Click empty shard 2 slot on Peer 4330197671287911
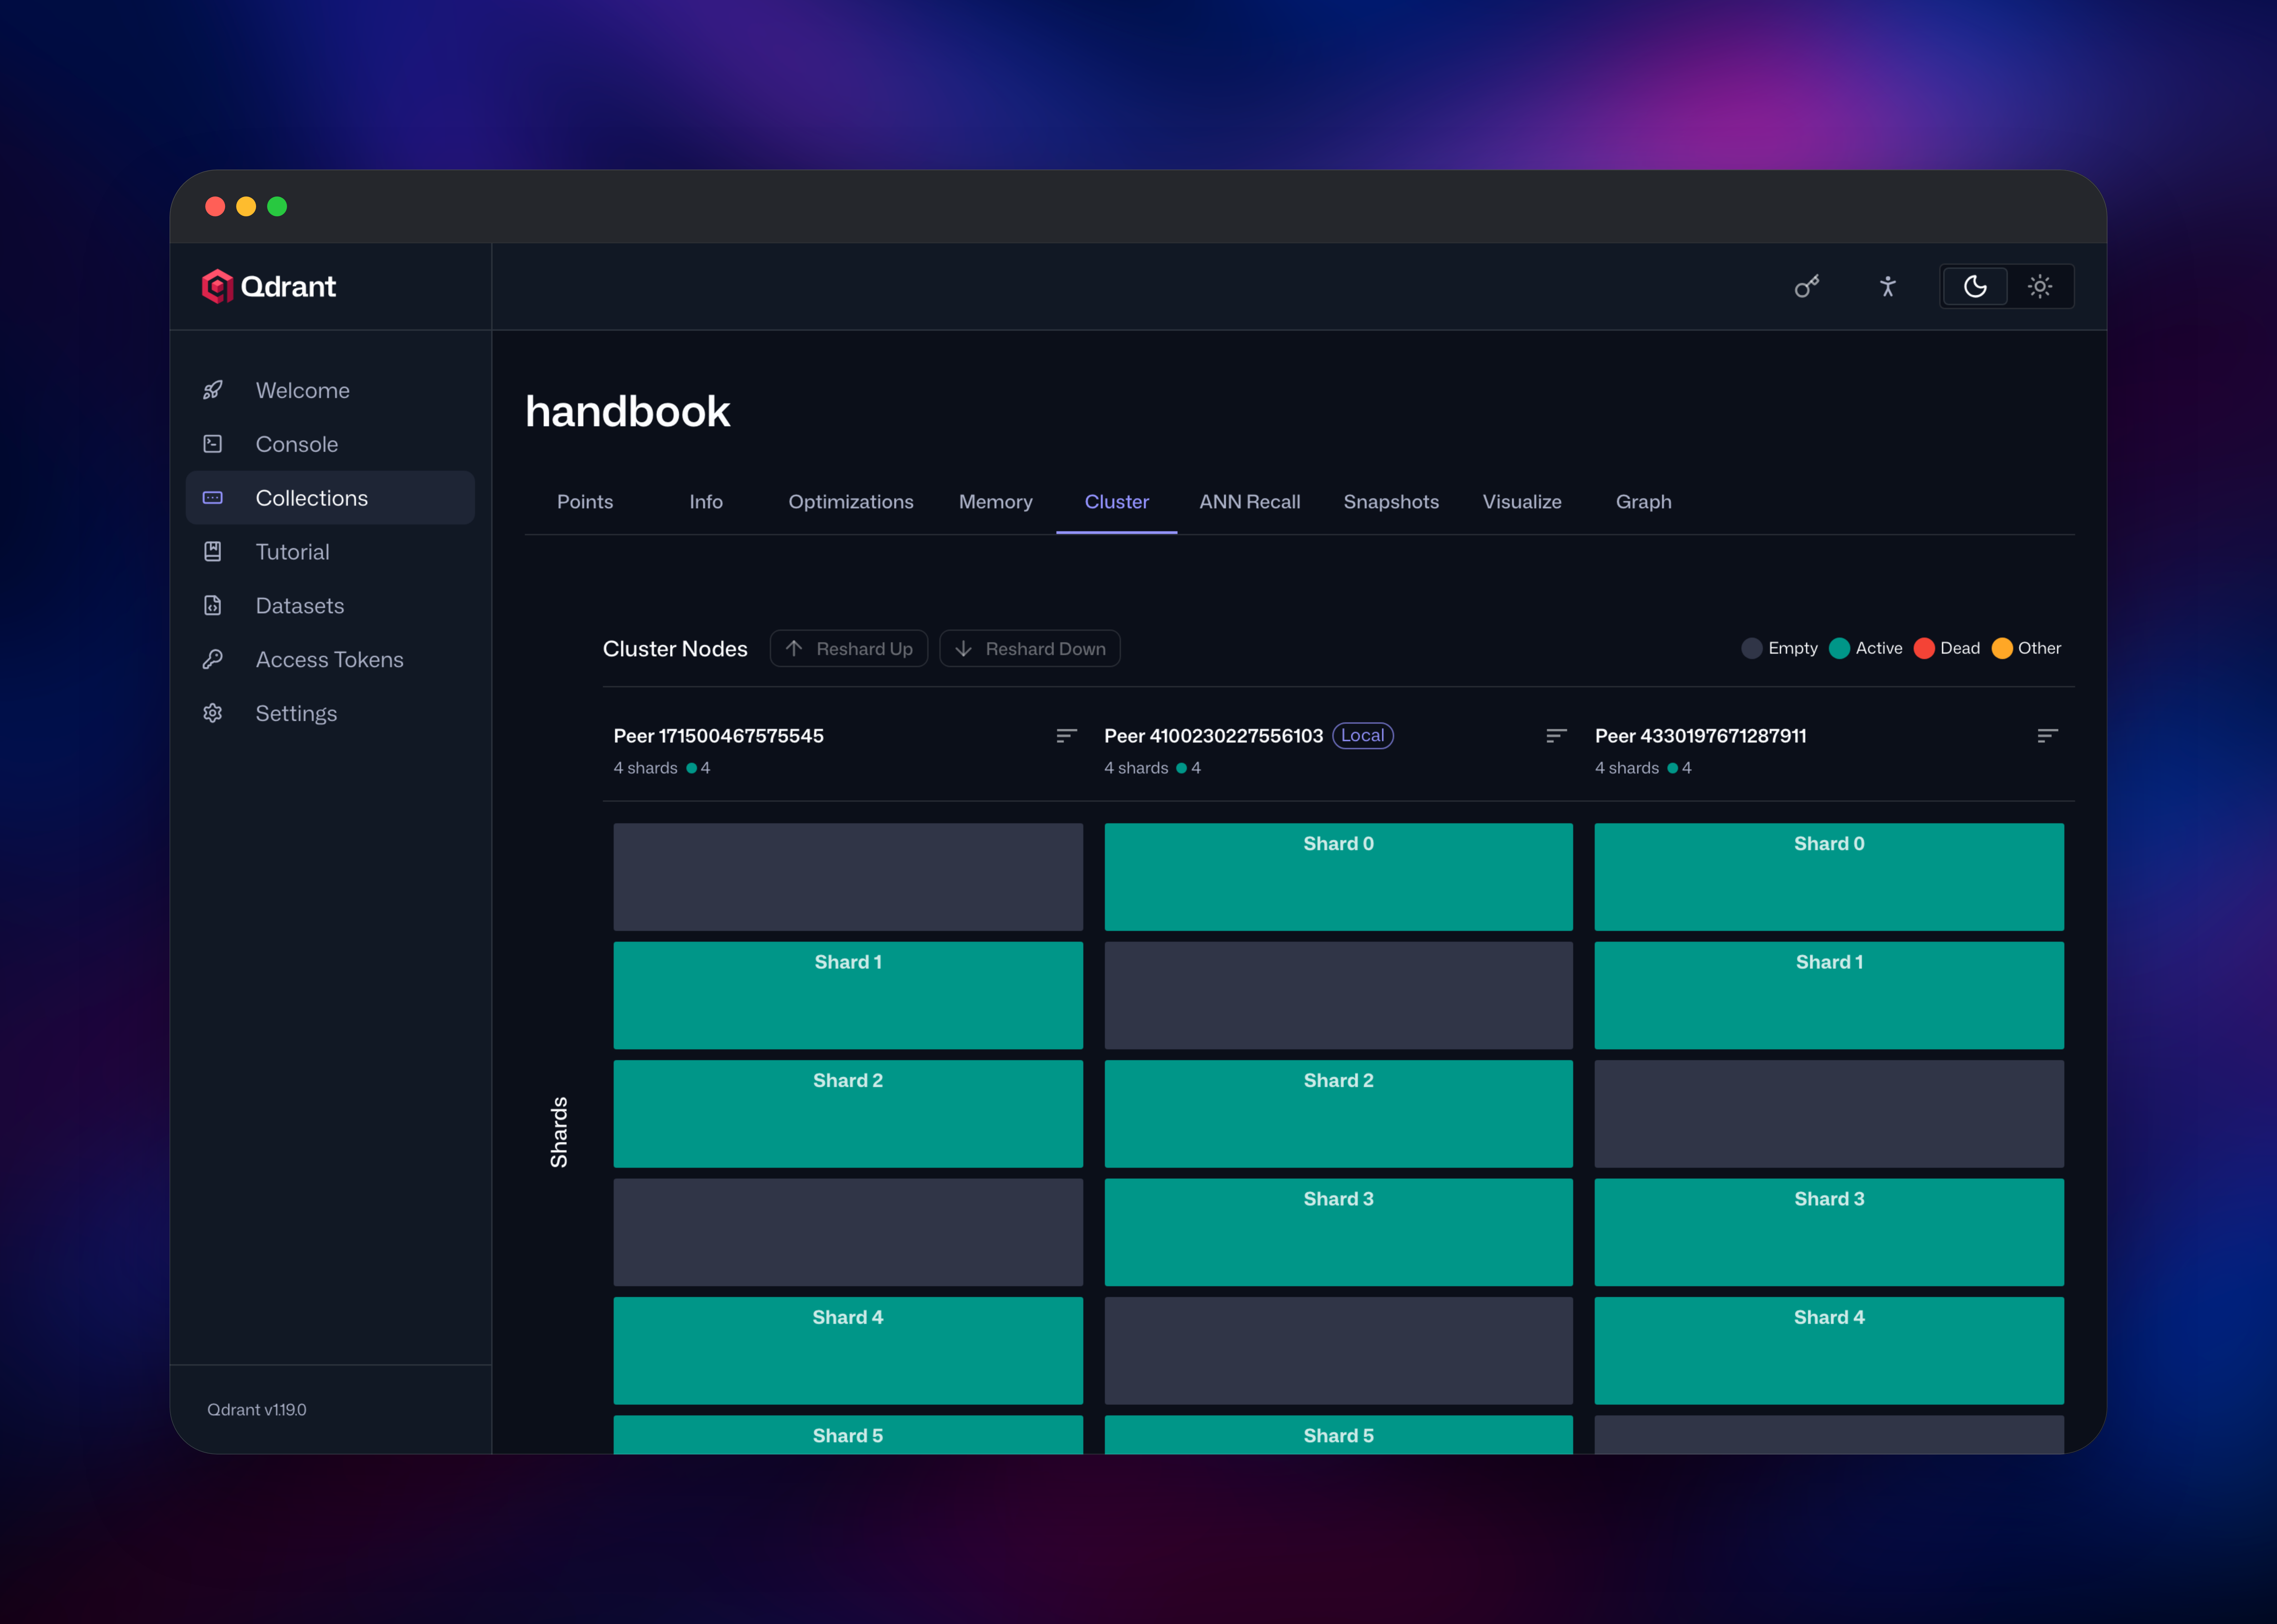This screenshot has height=1624, width=2277. coord(1829,1114)
